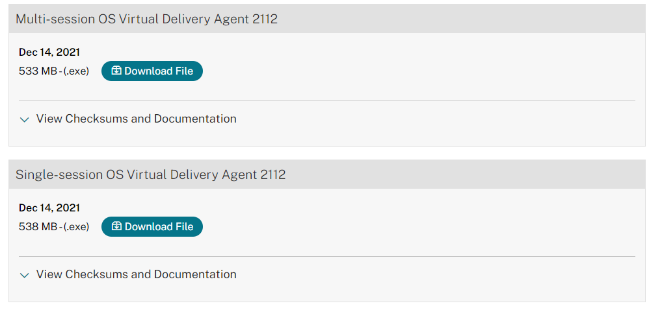Click the Dec 14, 2021 date under Multi-session

49,52
